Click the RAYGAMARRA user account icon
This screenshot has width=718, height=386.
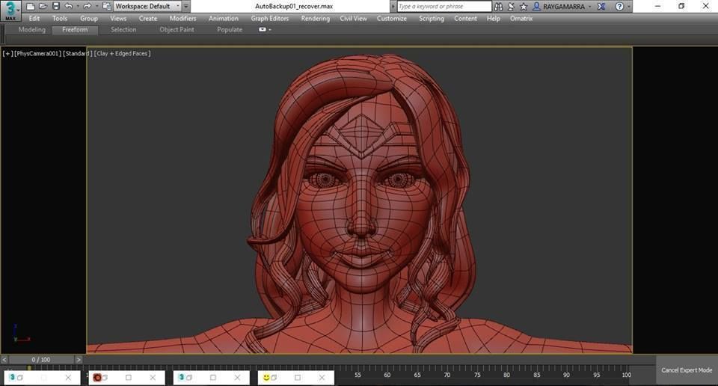pyautogui.click(x=536, y=7)
